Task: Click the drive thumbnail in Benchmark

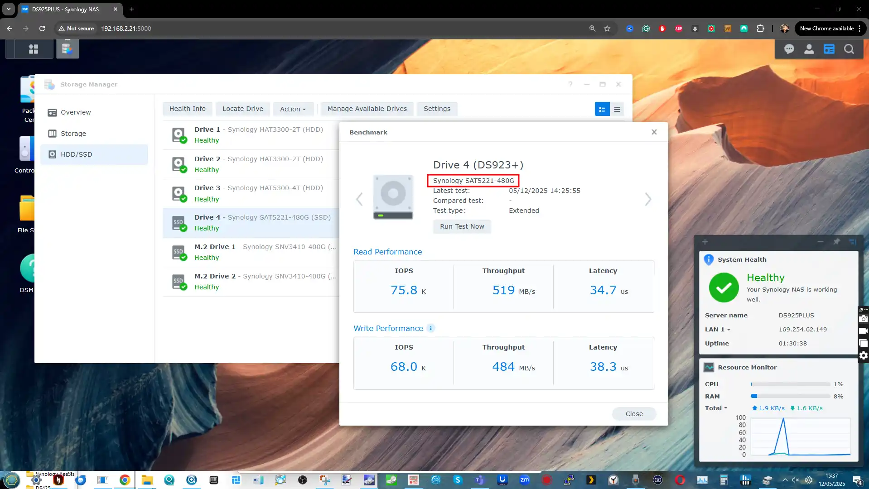Action: pos(393,197)
